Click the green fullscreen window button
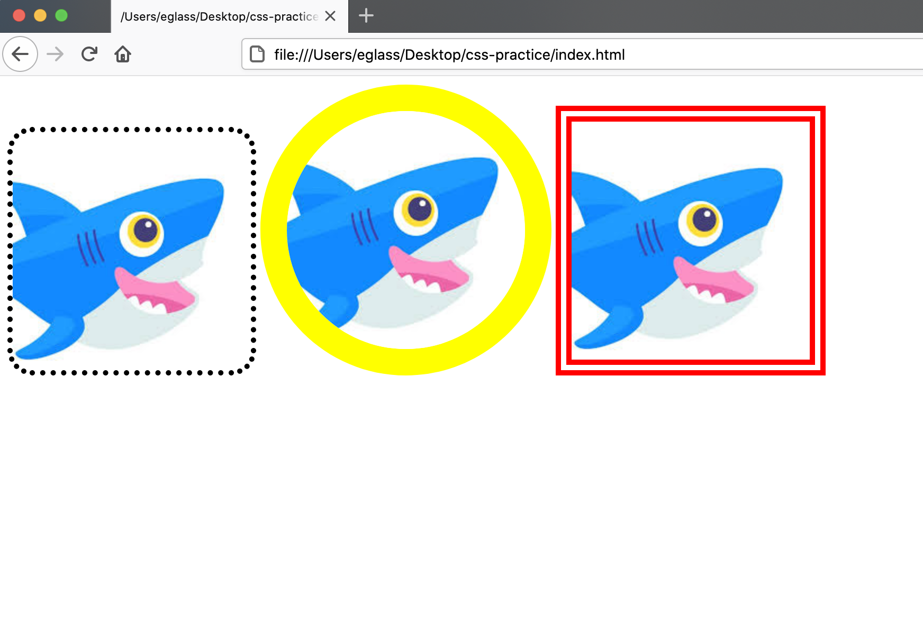Screen dimensions: 923x624 [61, 15]
